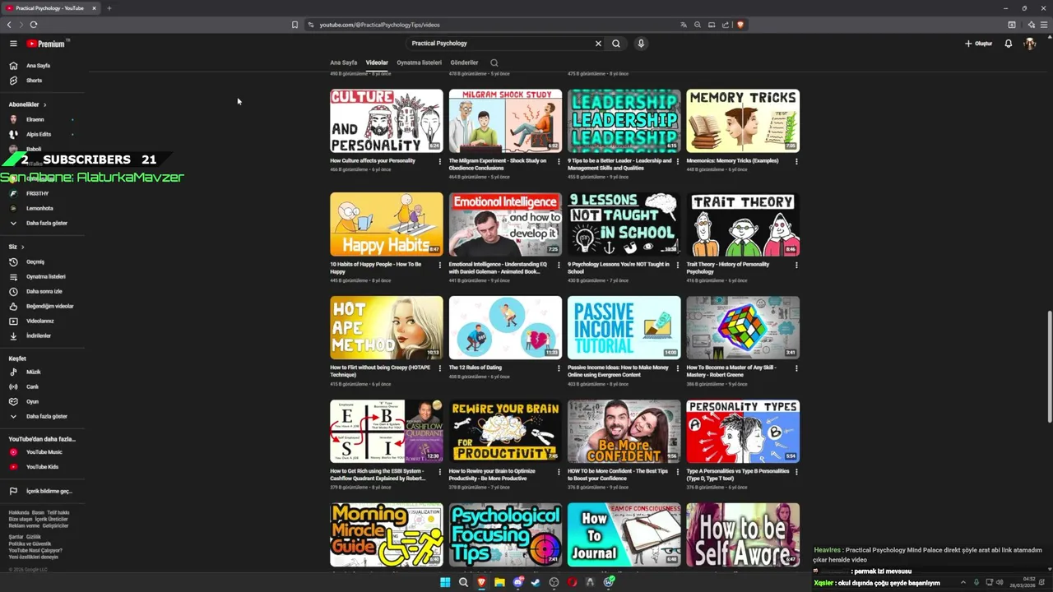This screenshot has height=592, width=1053.
Task: Open Windows Start button on taskbar
Action: 445,582
